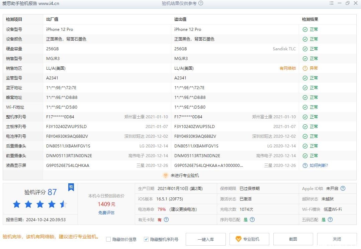This screenshot has width=361, height=249.
Task: Click the normal checkmark icon in 整机序列号 row
Action: [x=305, y=117]
